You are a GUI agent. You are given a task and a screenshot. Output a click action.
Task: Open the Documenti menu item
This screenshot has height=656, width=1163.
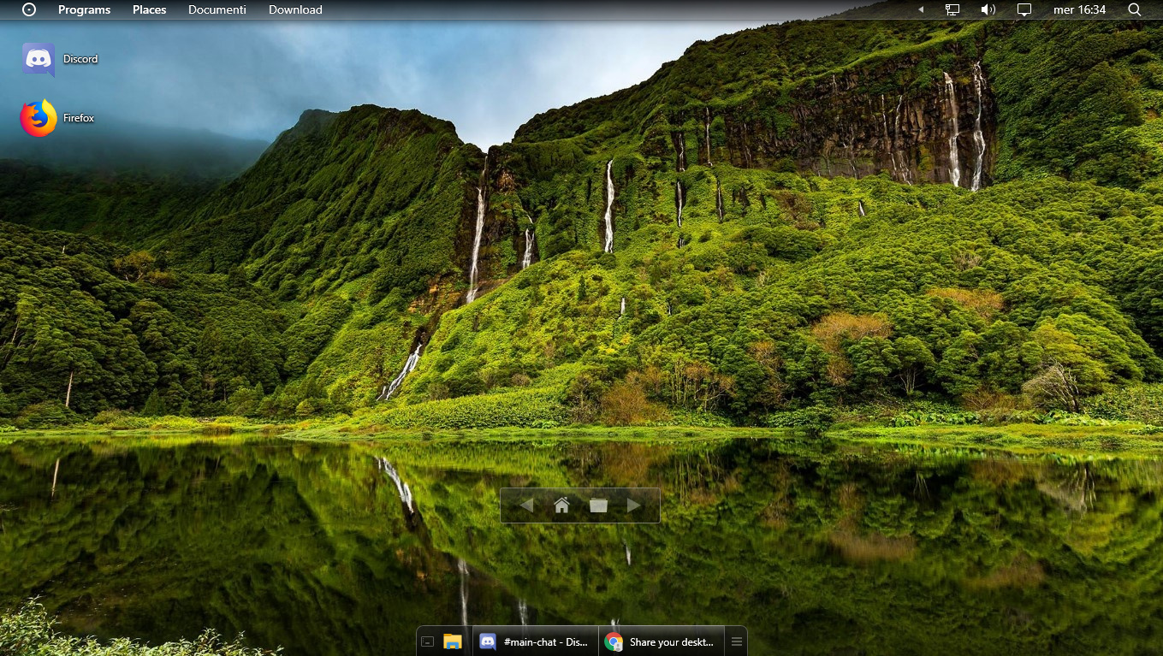[217, 9]
